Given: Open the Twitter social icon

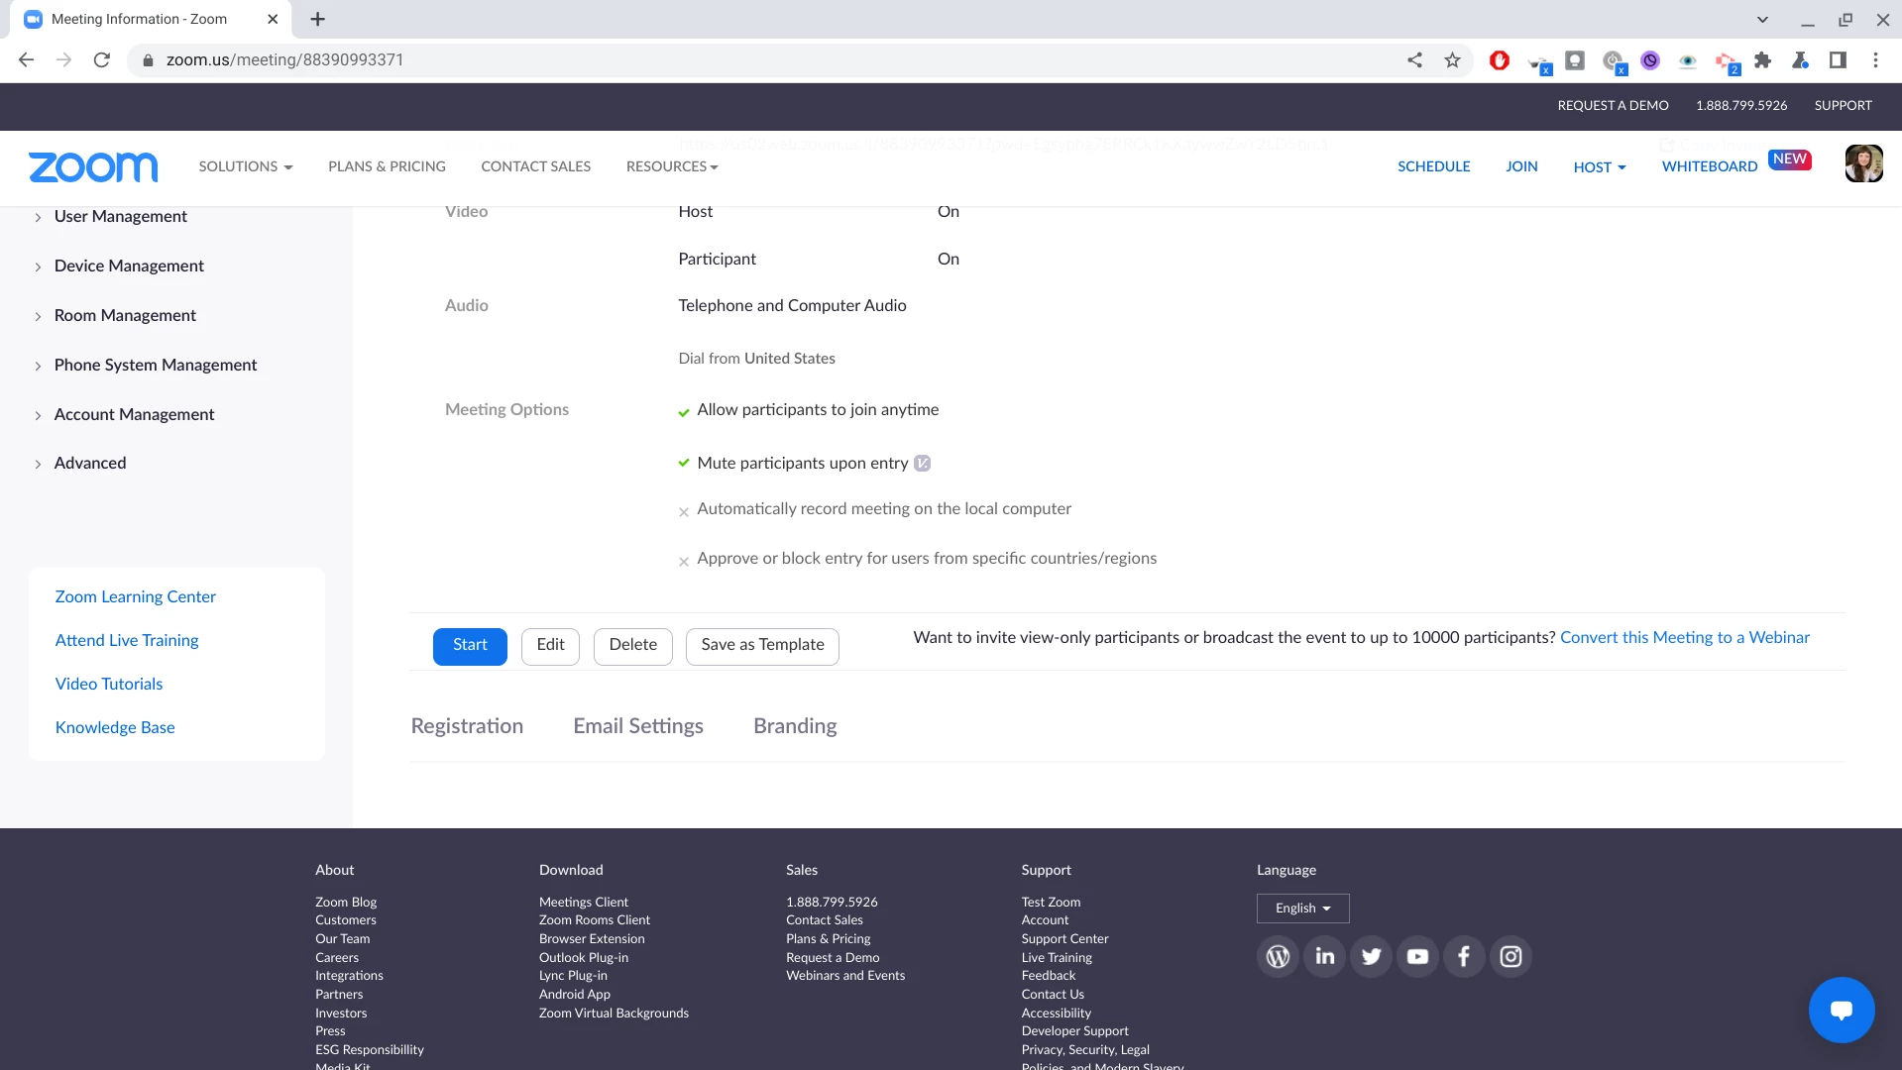Looking at the screenshot, I should tap(1371, 956).
